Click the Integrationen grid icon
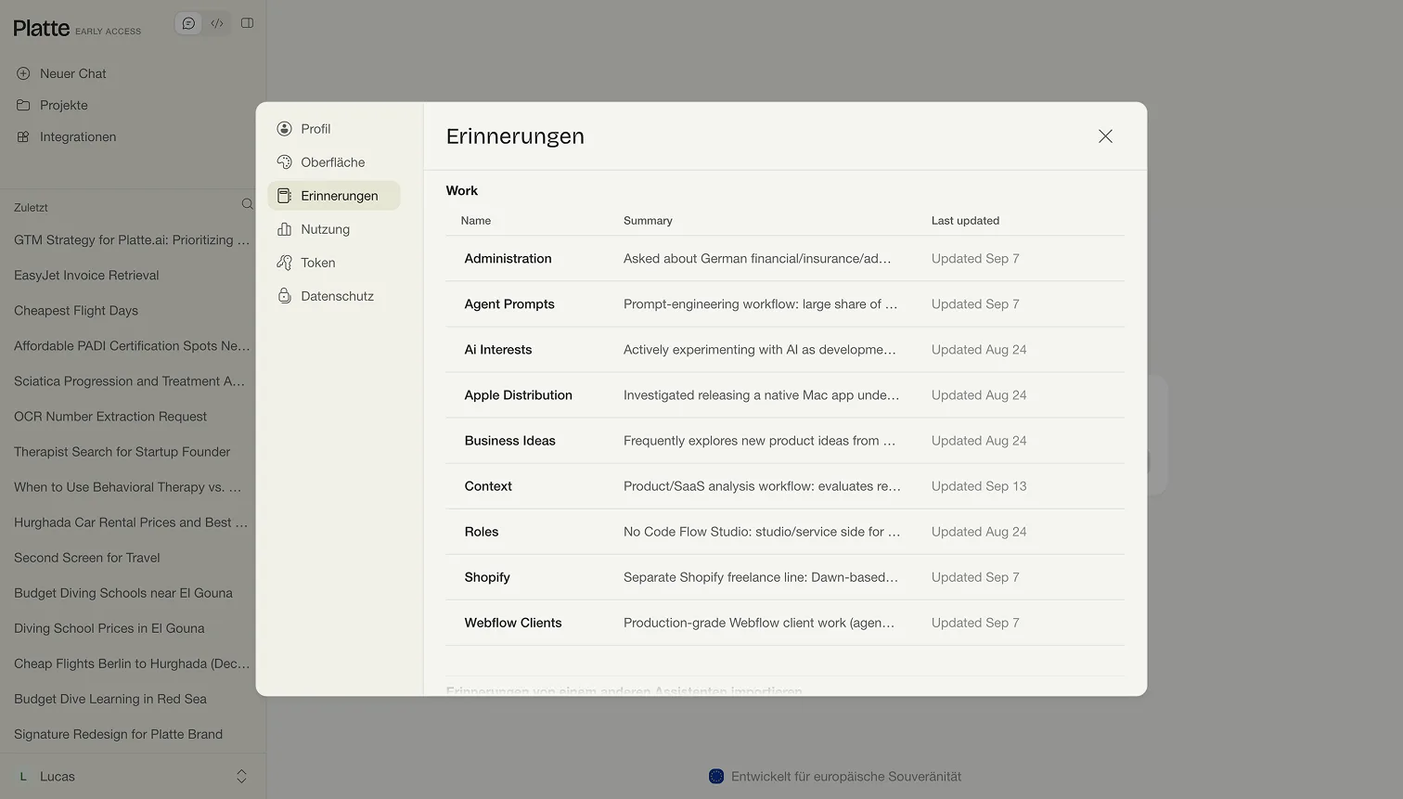 click(23, 136)
